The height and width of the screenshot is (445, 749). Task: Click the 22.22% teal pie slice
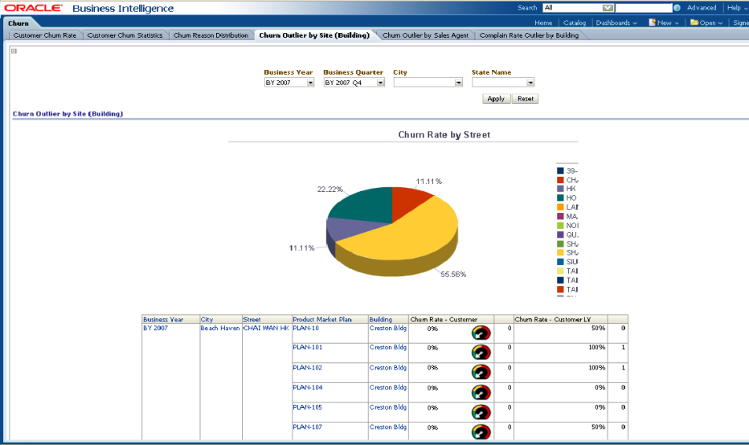pyautogui.click(x=363, y=204)
